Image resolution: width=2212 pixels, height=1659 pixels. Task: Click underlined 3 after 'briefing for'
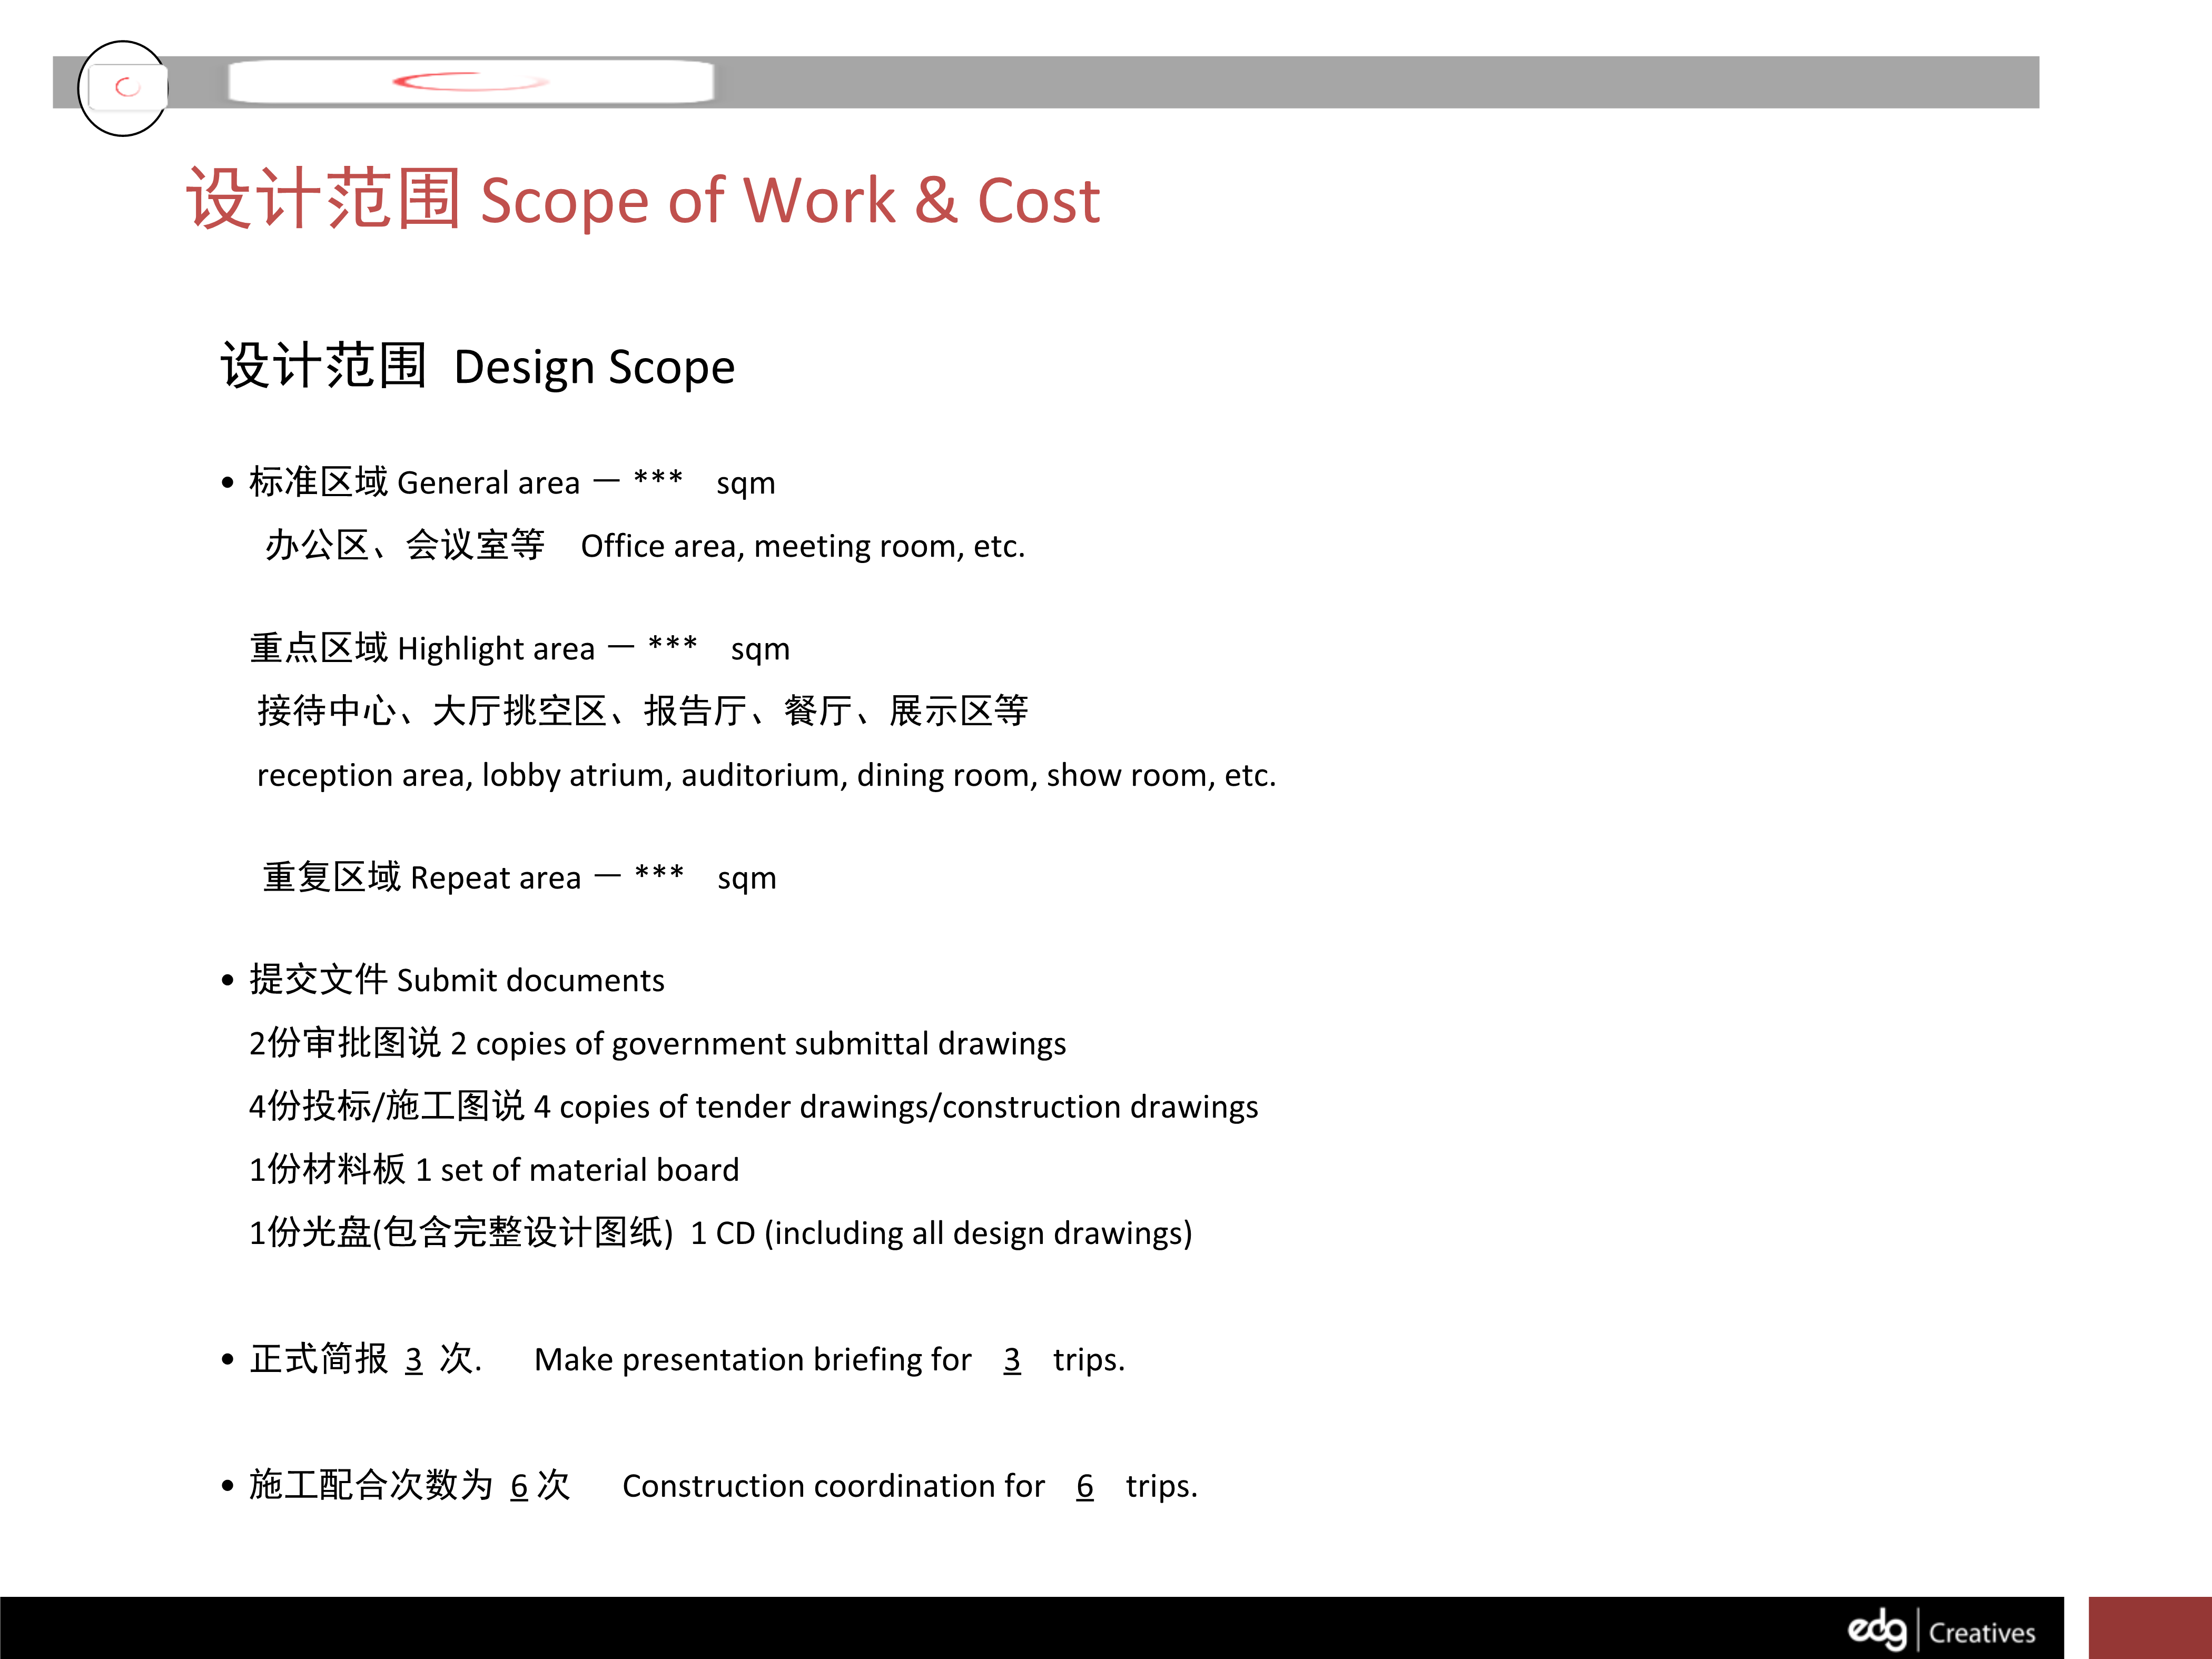click(1012, 1360)
